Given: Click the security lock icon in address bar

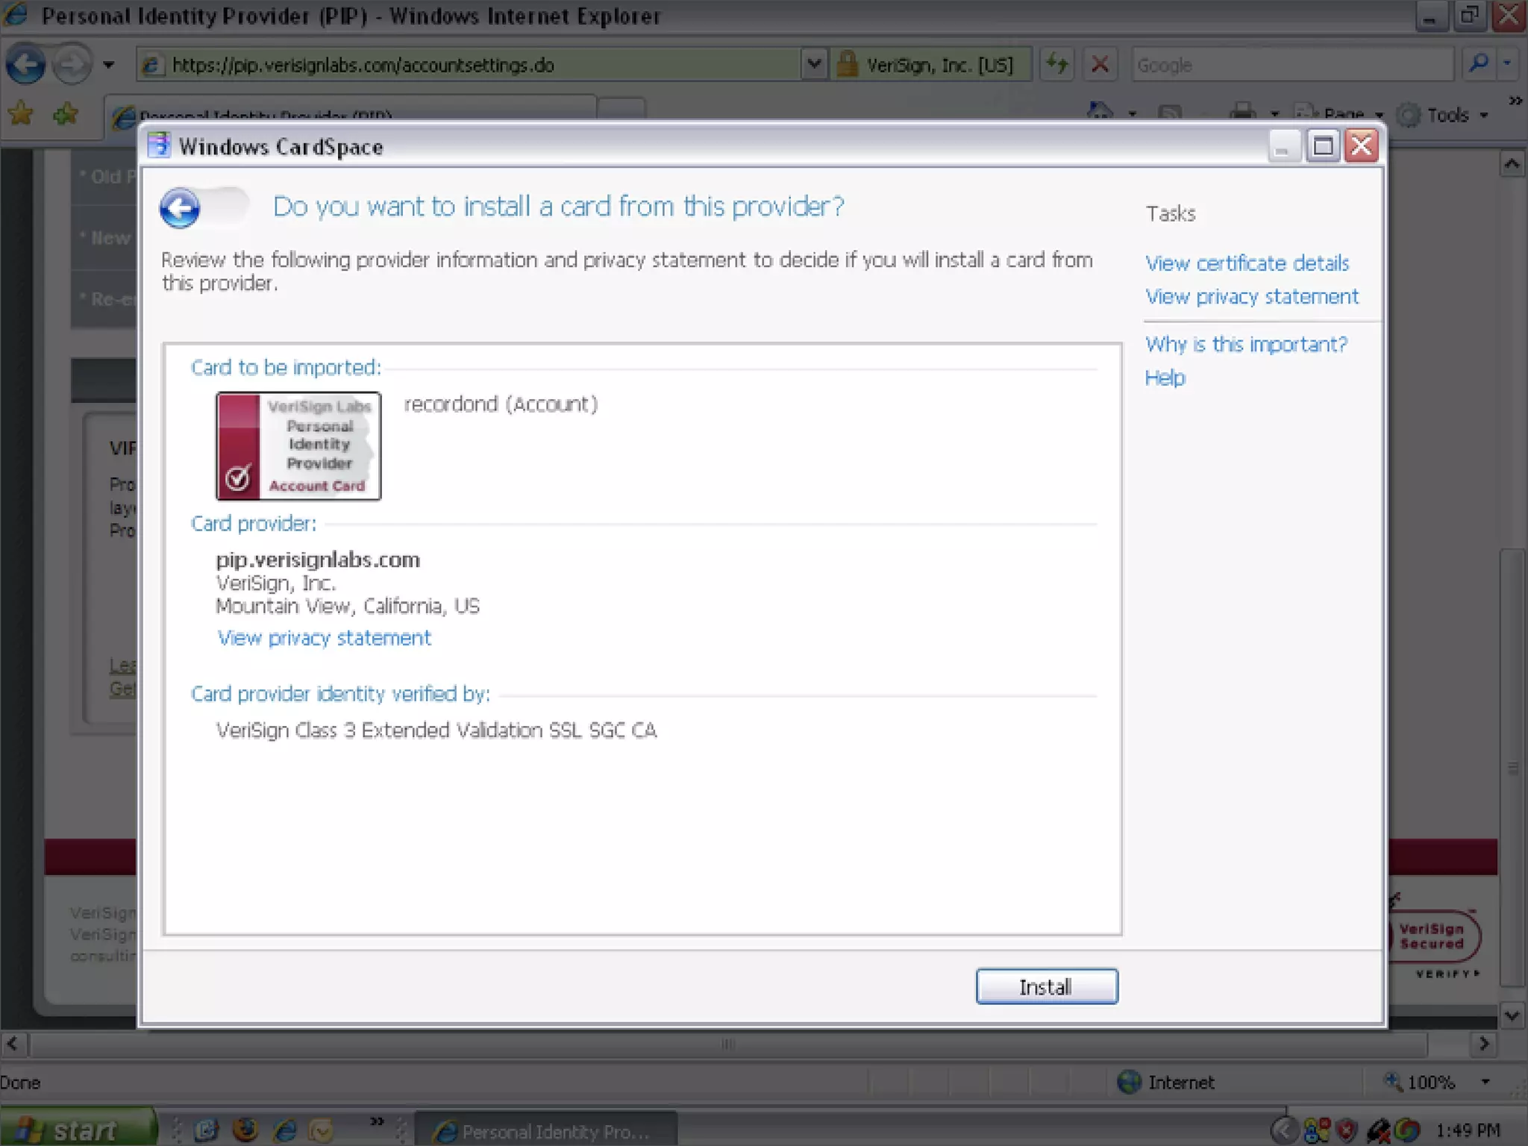Looking at the screenshot, I should point(848,65).
